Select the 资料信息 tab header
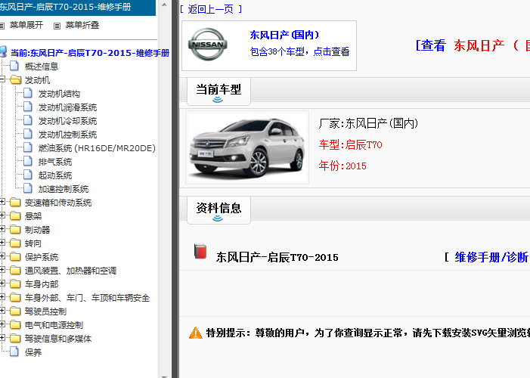Image resolution: width=530 pixels, height=378 pixels. [x=219, y=209]
